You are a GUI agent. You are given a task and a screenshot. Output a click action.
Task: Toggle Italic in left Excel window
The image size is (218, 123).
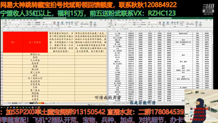[x=11, y=25]
